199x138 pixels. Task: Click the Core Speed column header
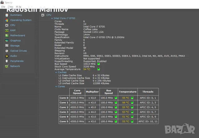point(77,92)
